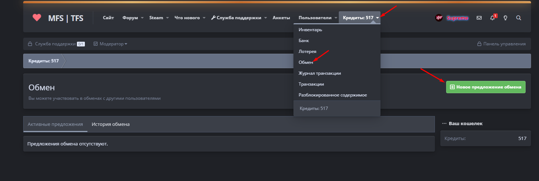This screenshot has height=181, width=539.
Task: Open Служба поддержки 0/1 staff link
Action: coord(56,44)
